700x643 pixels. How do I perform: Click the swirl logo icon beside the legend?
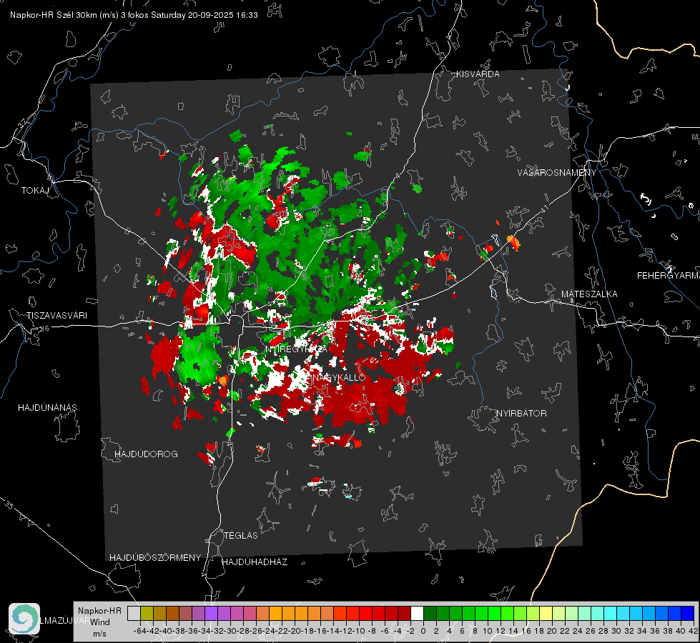click(24, 619)
